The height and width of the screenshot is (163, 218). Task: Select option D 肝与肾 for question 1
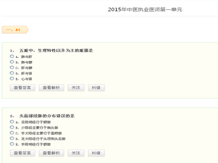pyautogui.click(x=12, y=73)
